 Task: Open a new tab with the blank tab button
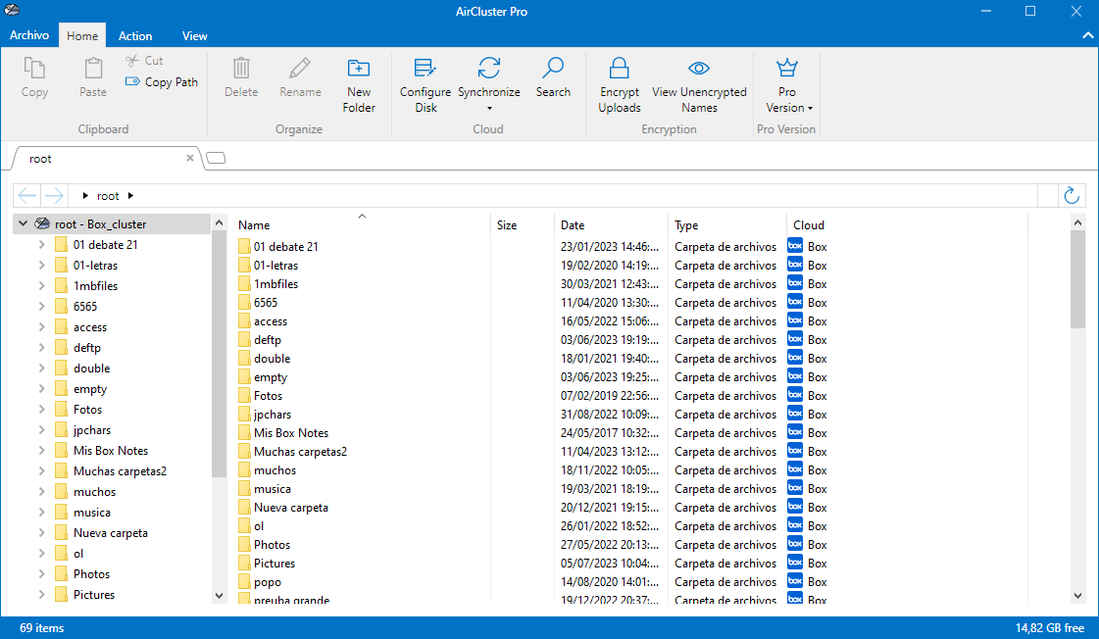217,158
